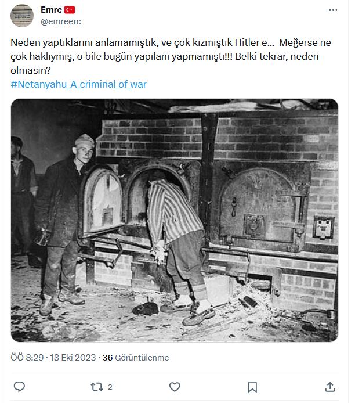Open the attached black-and-white photo
This screenshot has width=355, height=403.
pyautogui.click(x=175, y=220)
